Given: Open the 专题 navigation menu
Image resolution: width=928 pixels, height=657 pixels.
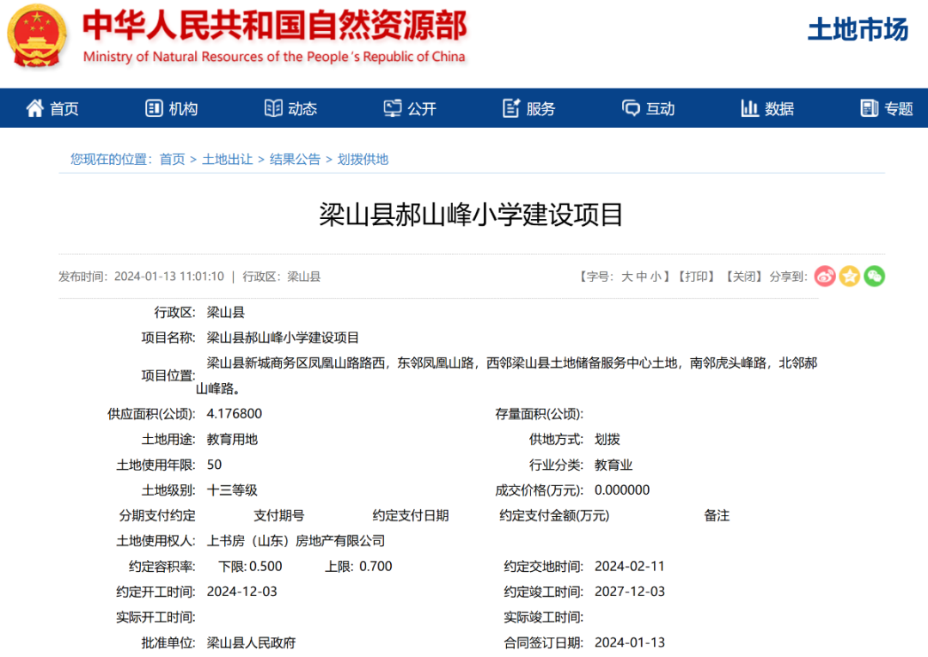Looking at the screenshot, I should click(x=882, y=107).
